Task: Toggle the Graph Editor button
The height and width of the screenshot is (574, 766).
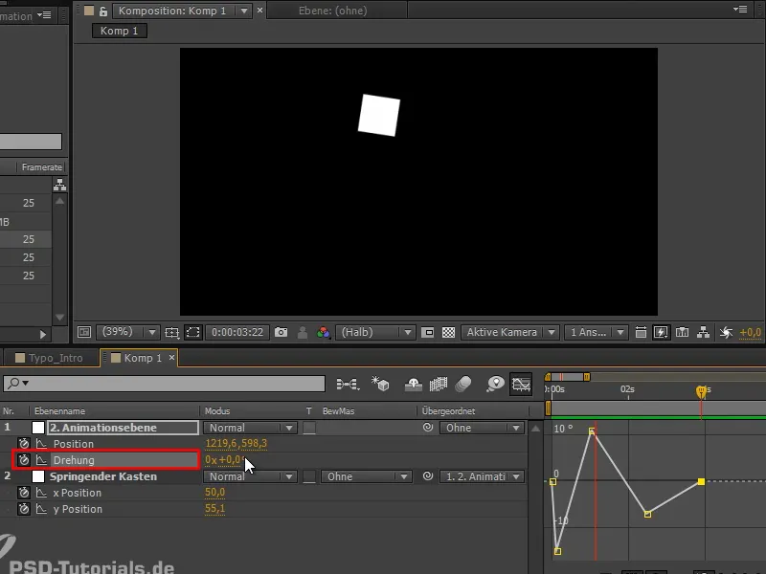Action: click(x=521, y=384)
